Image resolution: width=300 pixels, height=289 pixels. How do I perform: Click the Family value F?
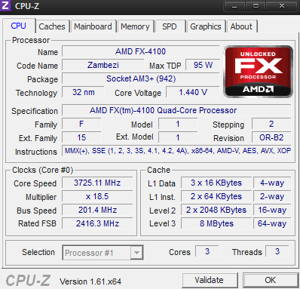(81, 124)
